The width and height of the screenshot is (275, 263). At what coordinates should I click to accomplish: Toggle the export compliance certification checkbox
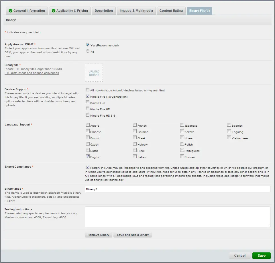(87, 167)
